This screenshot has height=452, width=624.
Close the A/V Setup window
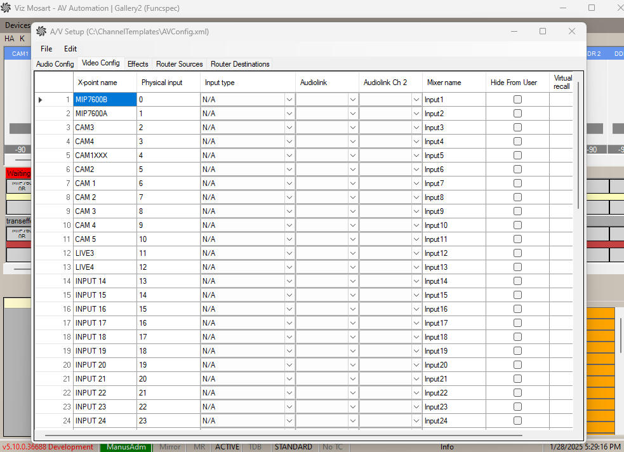[572, 31]
